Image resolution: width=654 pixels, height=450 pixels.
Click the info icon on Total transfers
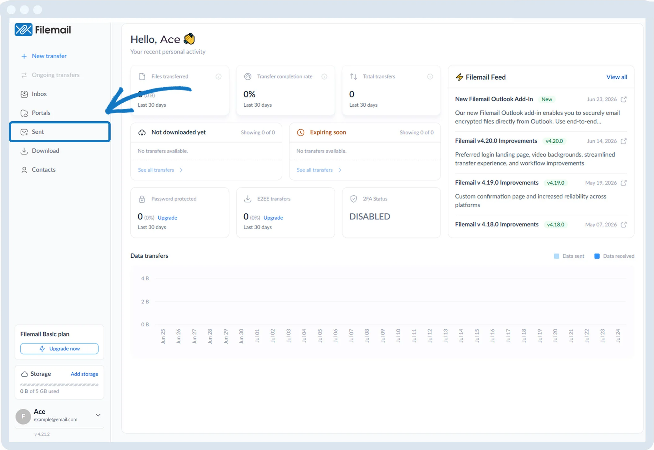coord(430,77)
